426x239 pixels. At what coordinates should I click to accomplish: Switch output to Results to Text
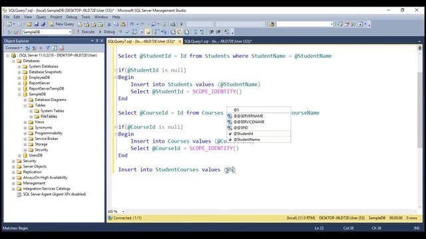tap(173, 32)
